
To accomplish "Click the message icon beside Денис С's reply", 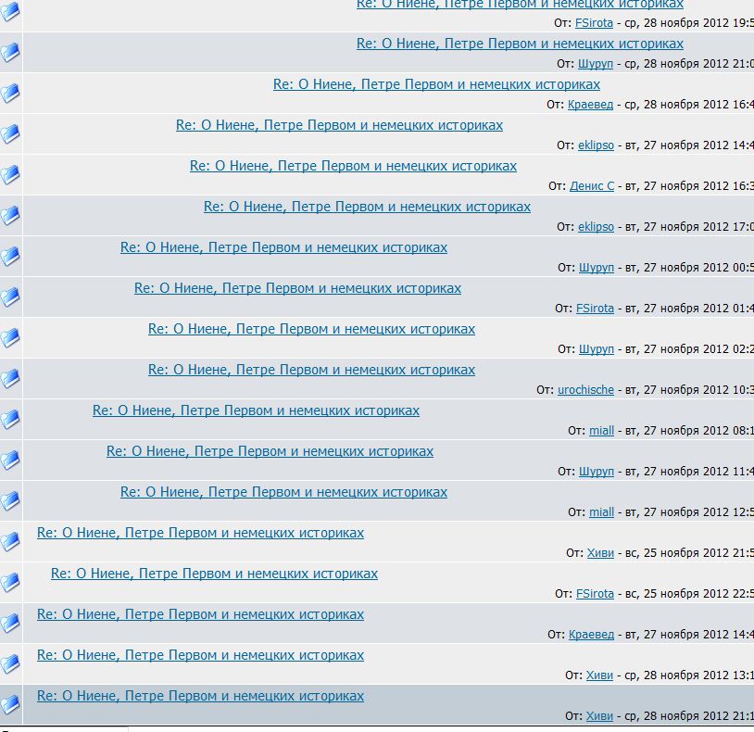I will coord(10,174).
